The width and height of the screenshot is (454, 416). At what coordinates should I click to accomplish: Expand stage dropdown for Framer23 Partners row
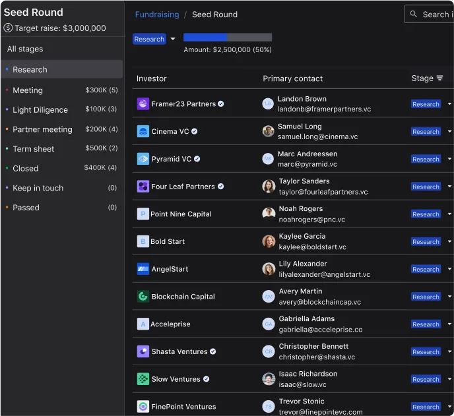pyautogui.click(x=449, y=104)
